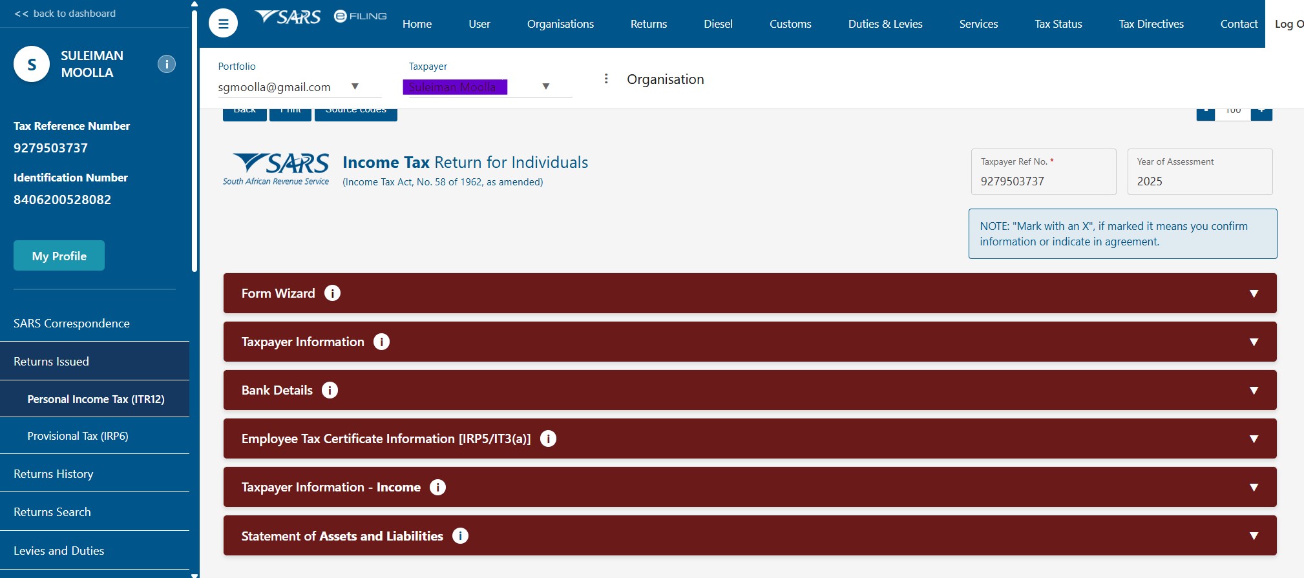Expand the Bank Details section arrow
Screen dimensions: 1304x578
(1254, 391)
